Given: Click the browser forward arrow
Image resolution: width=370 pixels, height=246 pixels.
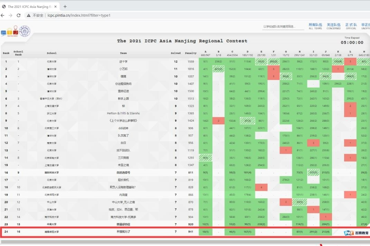Looking at the screenshot, I should click(11, 16).
